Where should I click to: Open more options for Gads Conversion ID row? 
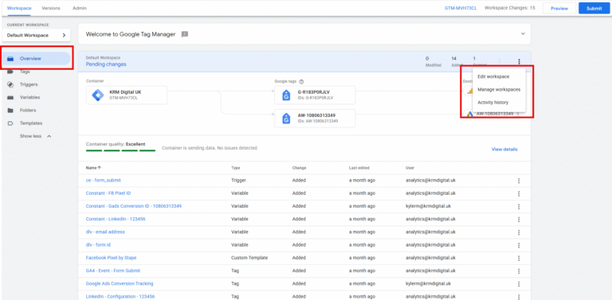click(519, 206)
